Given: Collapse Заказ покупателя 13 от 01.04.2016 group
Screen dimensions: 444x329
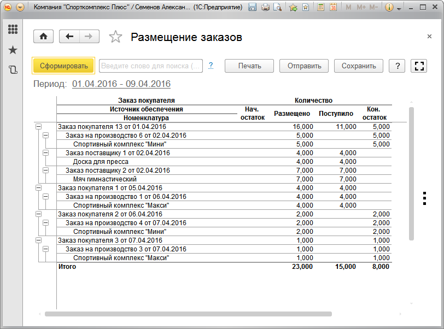Looking at the screenshot, I should 38,127.
